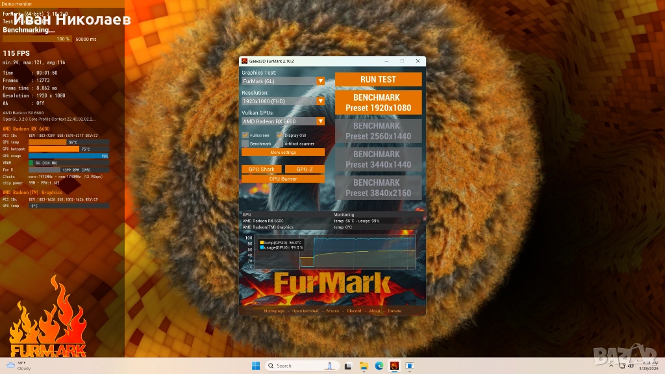Click the yellow temp(GPU0) legend swatch
This screenshot has width=665, height=374.
[260, 242]
